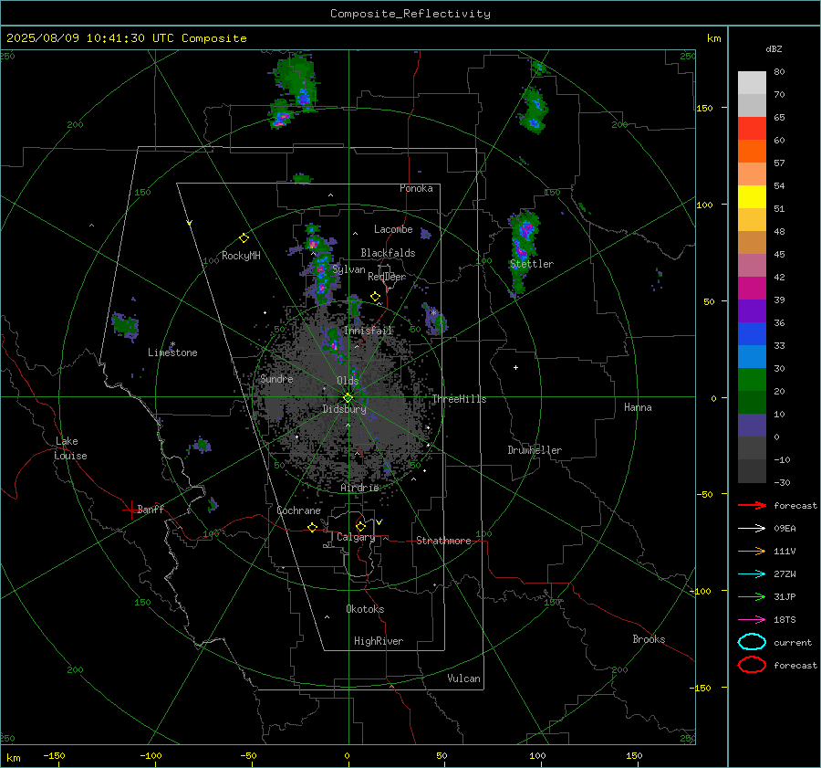821x768 pixels.
Task: Click the yellow diamond marker below Cochrane
Action: pyautogui.click(x=312, y=527)
